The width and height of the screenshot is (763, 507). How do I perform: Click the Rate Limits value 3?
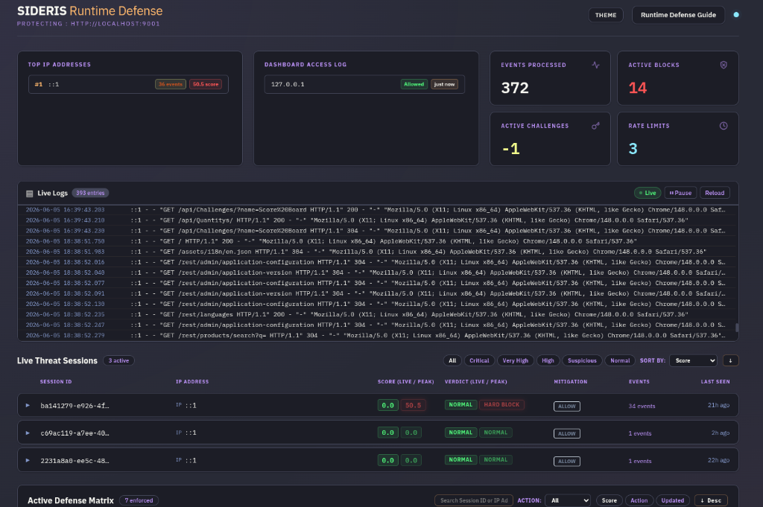pyautogui.click(x=633, y=149)
